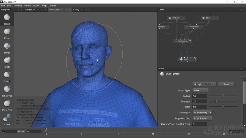Open the Brush Type dropdown
This screenshot has width=246, height=138.
point(200,90)
